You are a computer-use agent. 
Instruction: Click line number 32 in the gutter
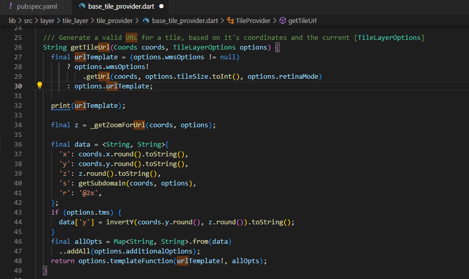pyautogui.click(x=18, y=106)
